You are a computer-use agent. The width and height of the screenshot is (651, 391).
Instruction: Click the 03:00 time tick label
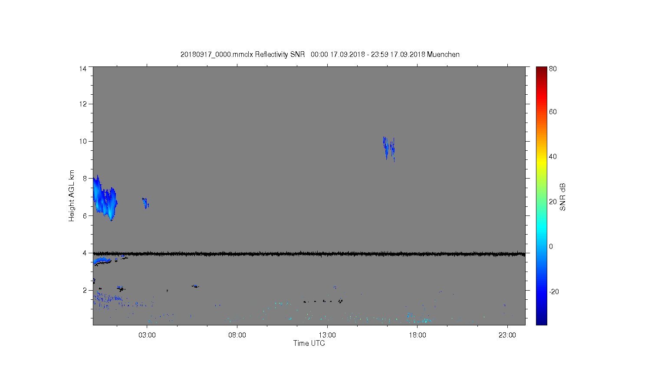(x=147, y=335)
